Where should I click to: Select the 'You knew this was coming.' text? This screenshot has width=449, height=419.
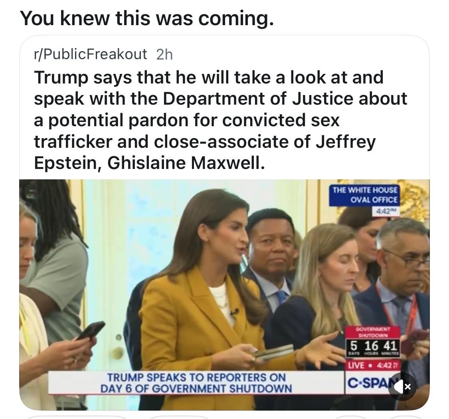click(146, 18)
